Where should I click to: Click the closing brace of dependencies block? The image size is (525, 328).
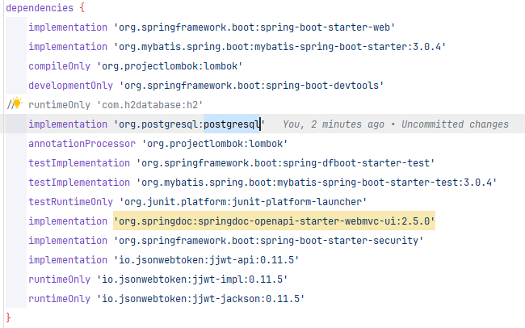(8, 317)
